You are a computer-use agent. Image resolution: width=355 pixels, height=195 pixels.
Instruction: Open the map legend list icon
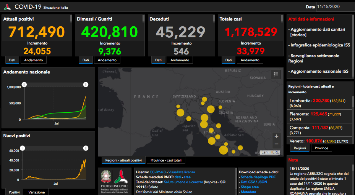[x=276, y=74]
